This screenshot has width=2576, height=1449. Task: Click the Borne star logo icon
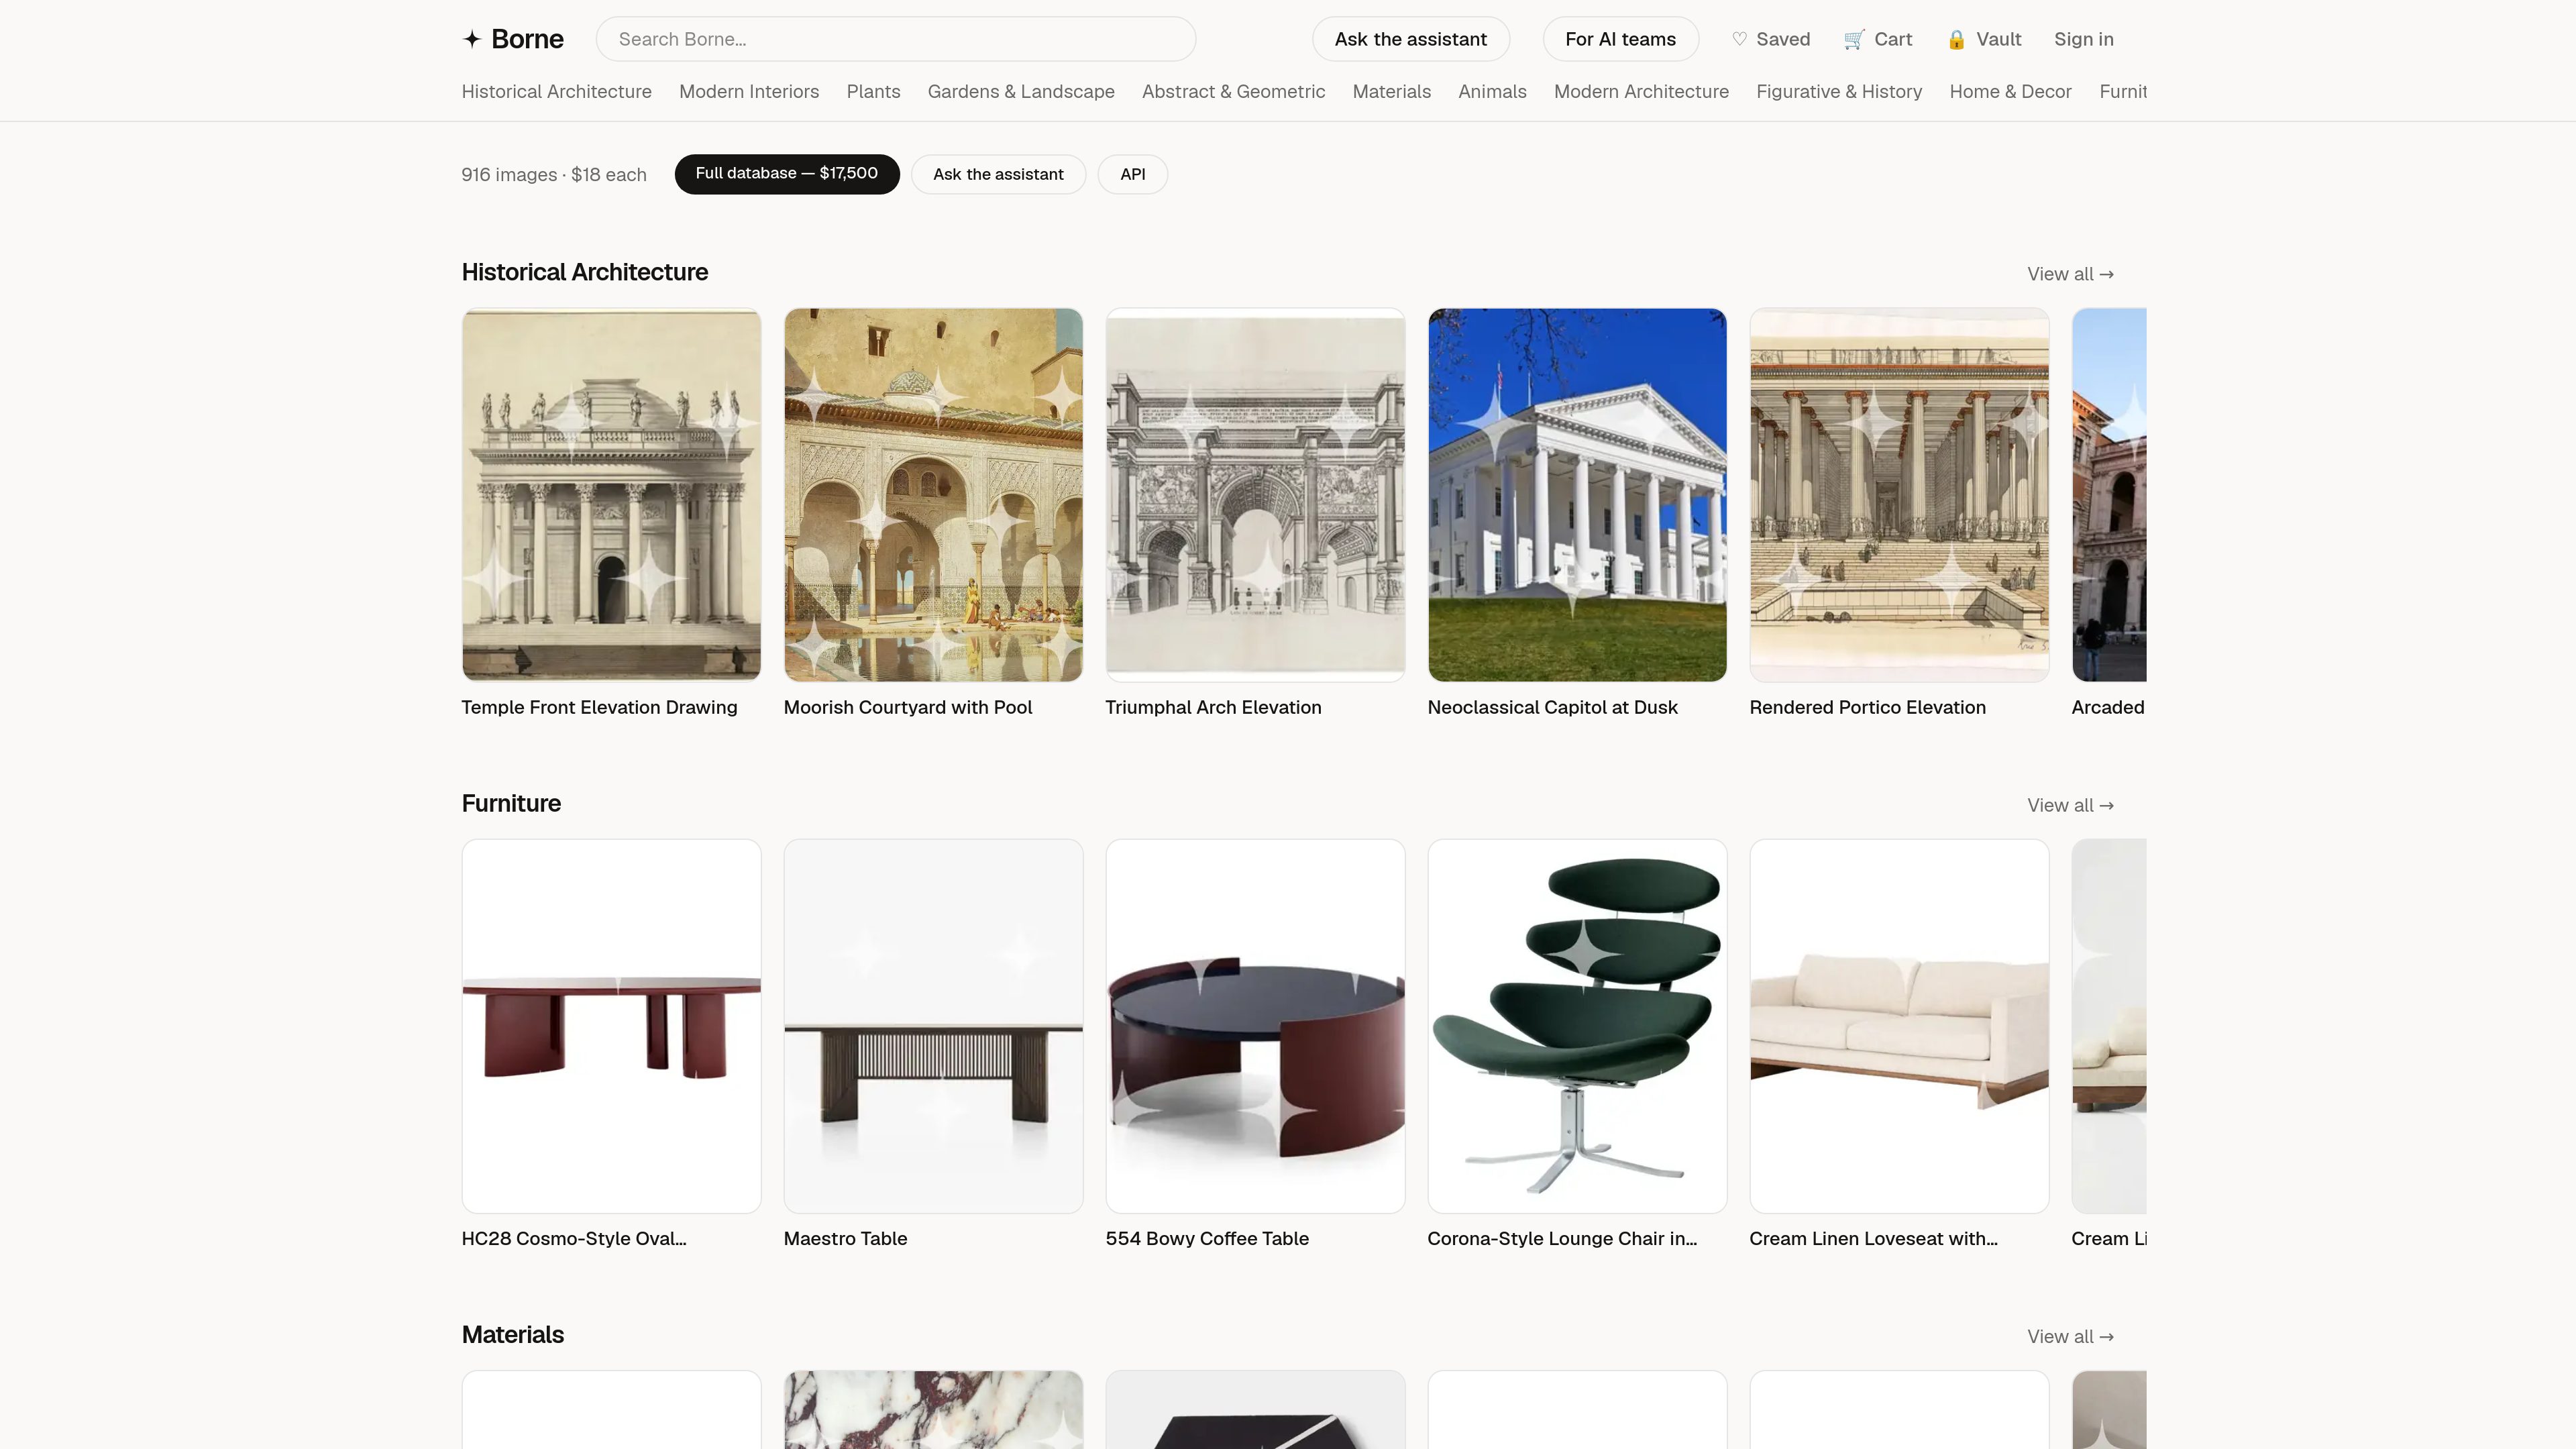472,39
